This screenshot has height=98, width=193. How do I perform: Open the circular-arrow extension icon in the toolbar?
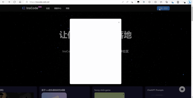149,2
